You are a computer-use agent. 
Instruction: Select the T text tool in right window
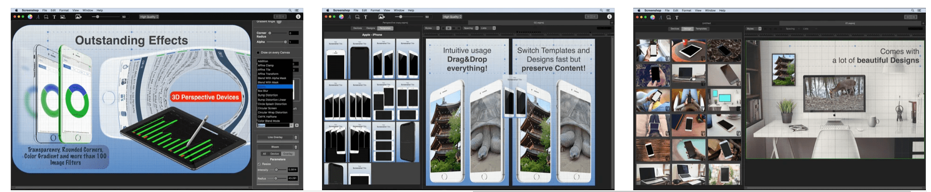click(677, 17)
